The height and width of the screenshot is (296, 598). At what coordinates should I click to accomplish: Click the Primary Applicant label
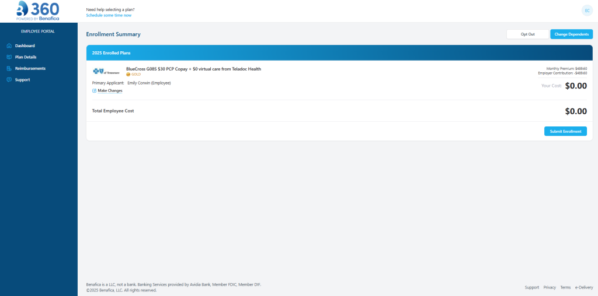108,83
